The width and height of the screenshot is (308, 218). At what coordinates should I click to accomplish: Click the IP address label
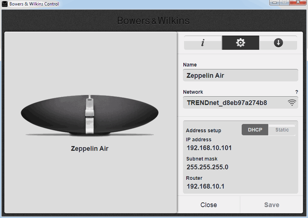[x=199, y=140]
